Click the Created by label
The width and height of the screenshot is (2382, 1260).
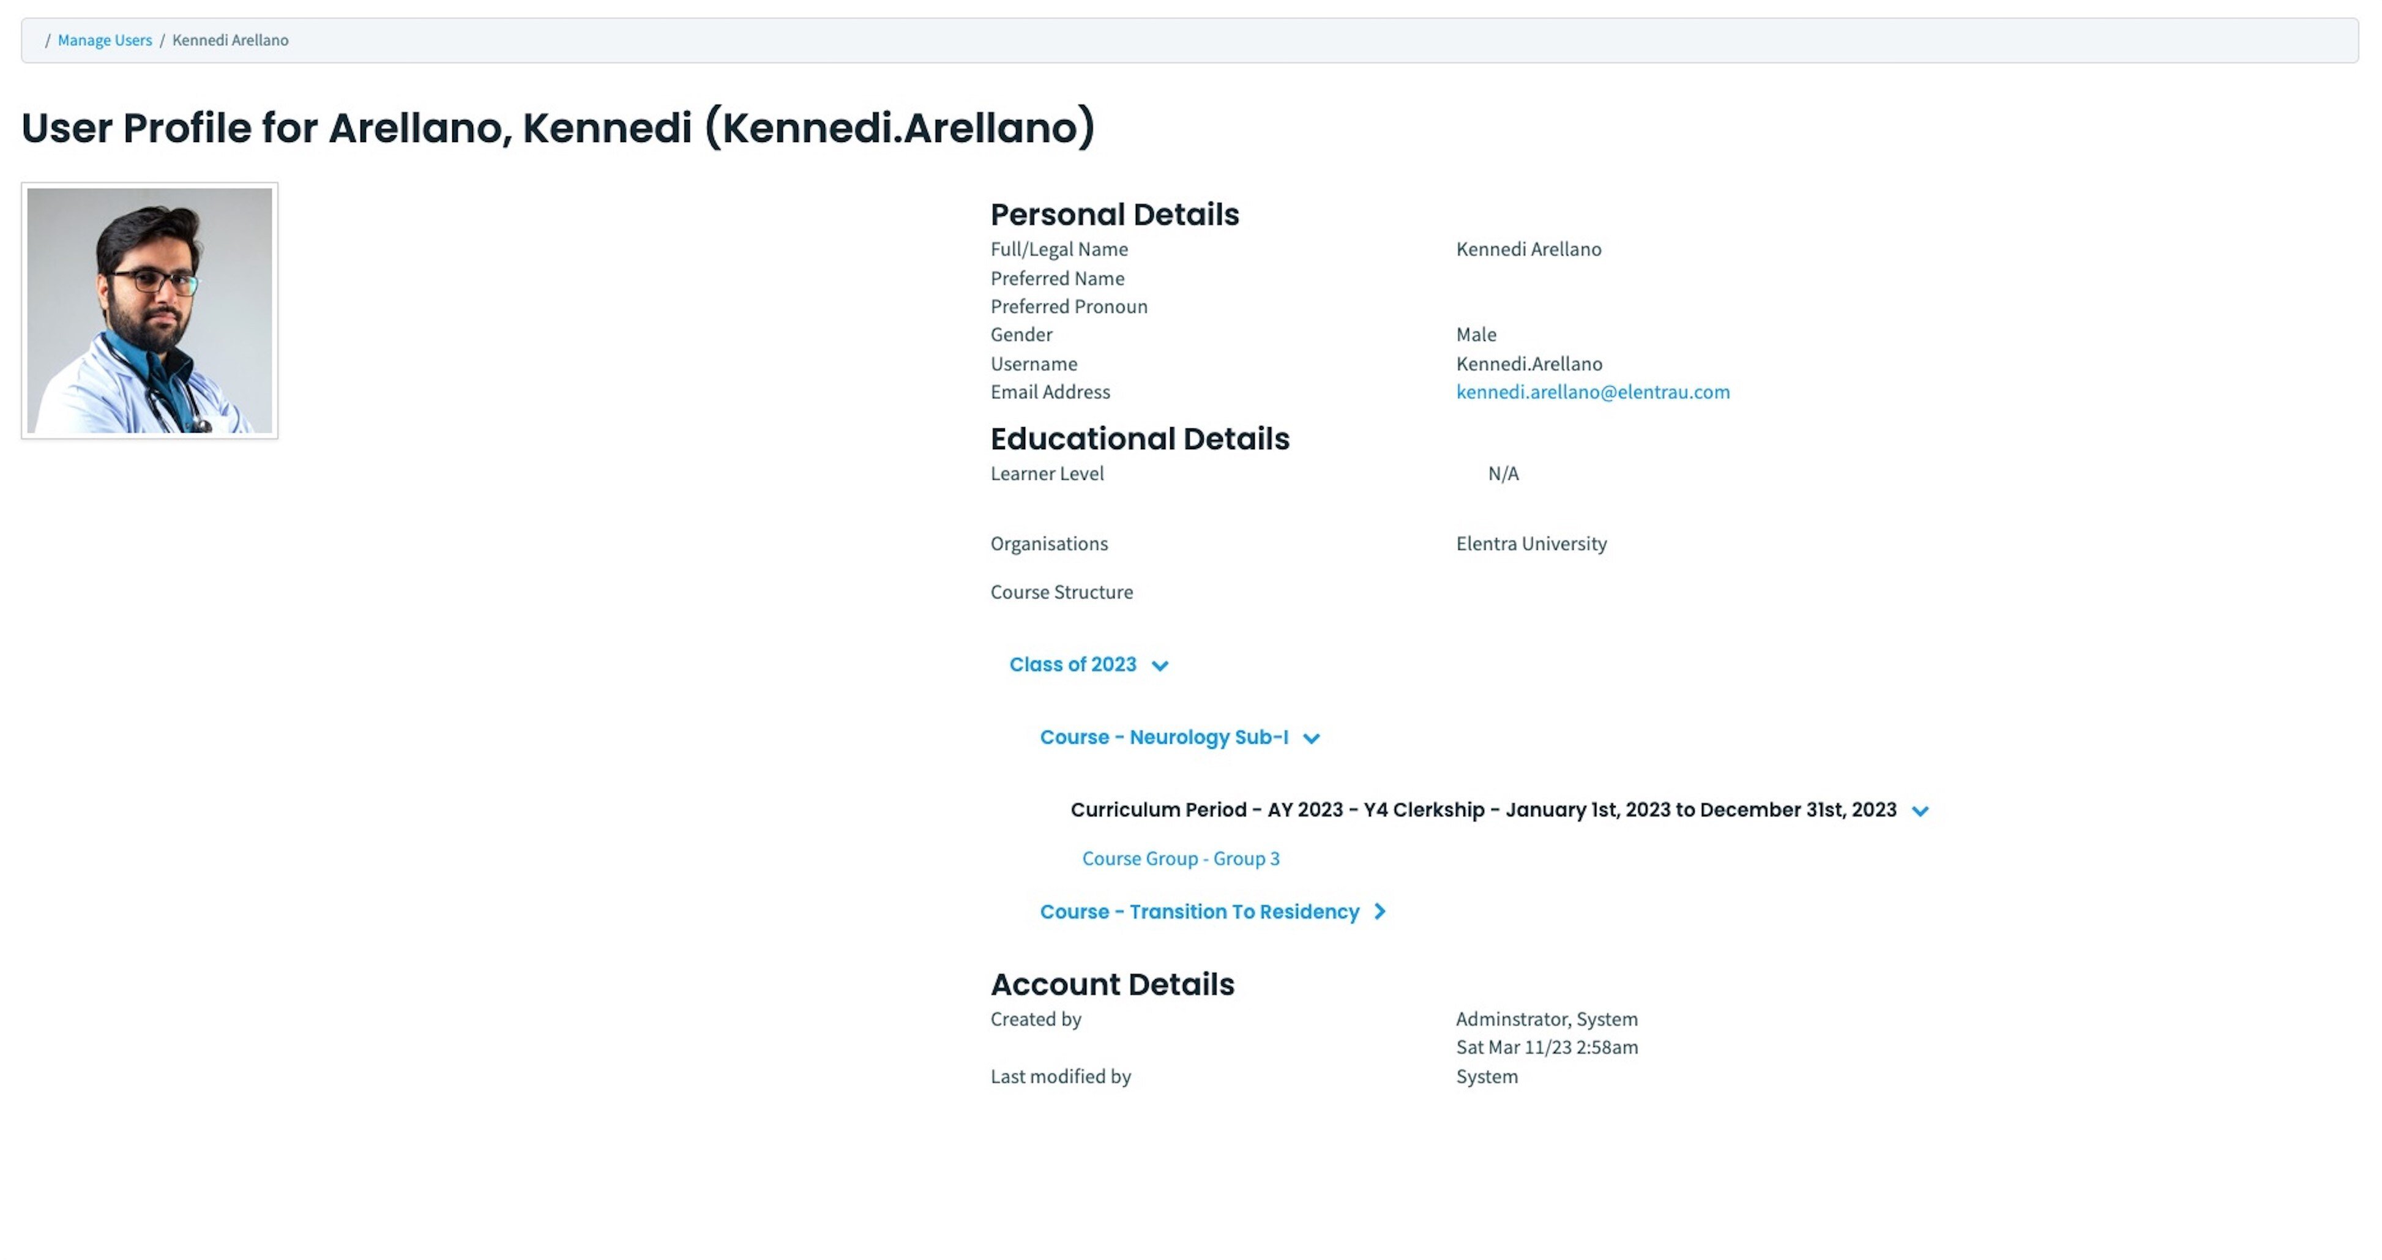pyautogui.click(x=1036, y=1019)
